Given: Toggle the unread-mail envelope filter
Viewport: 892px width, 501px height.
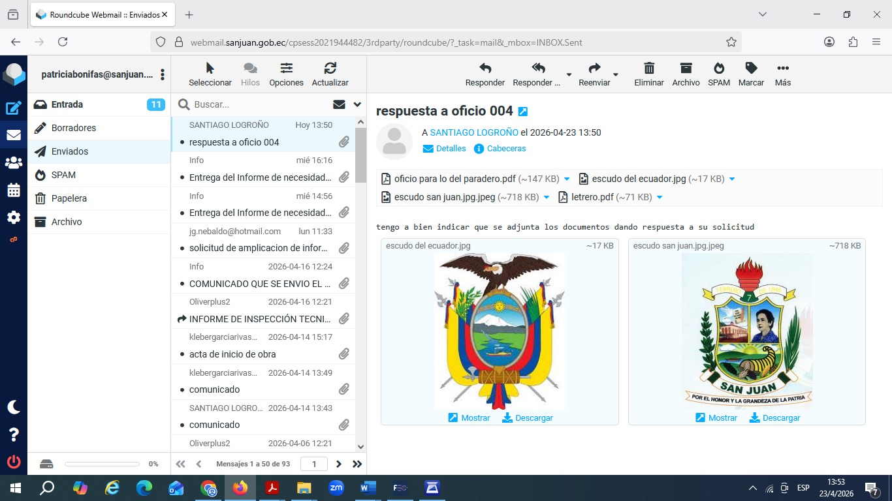Looking at the screenshot, I should (x=339, y=104).
